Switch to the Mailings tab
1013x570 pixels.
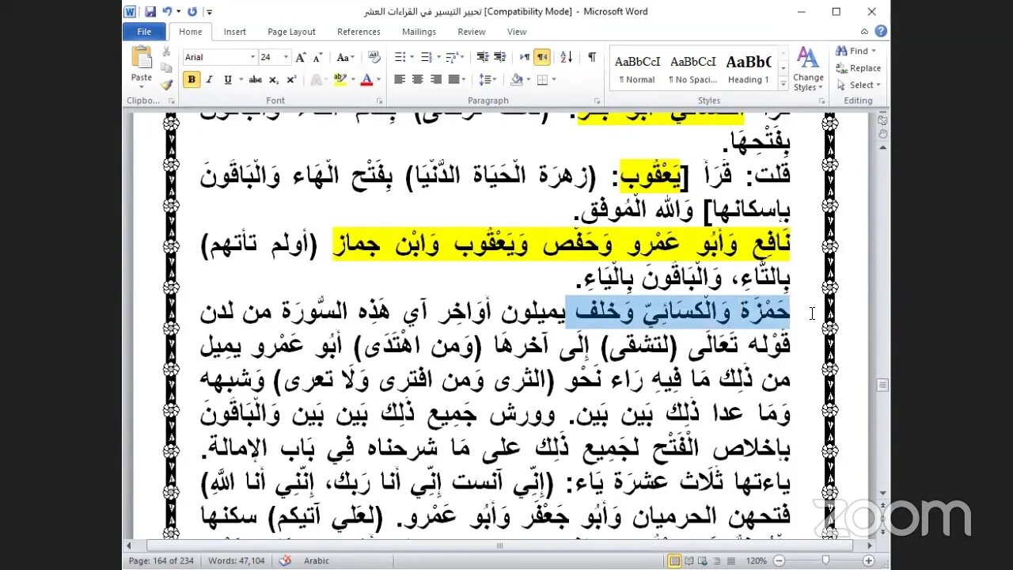click(x=419, y=32)
